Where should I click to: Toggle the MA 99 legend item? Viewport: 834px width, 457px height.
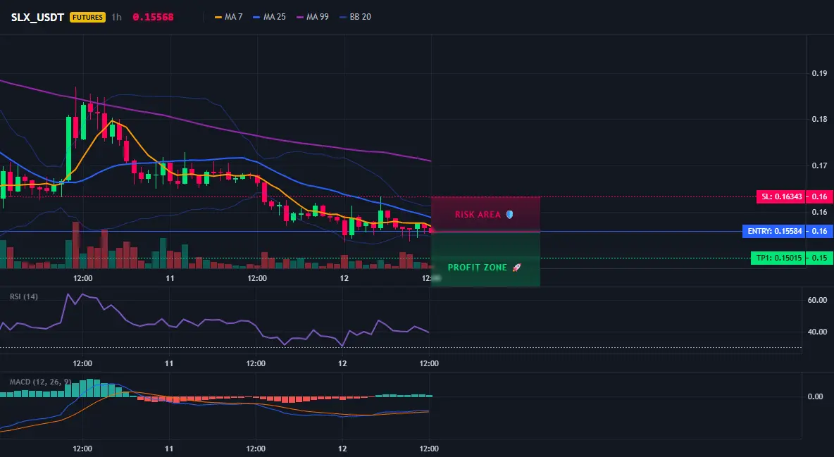pyautogui.click(x=313, y=17)
